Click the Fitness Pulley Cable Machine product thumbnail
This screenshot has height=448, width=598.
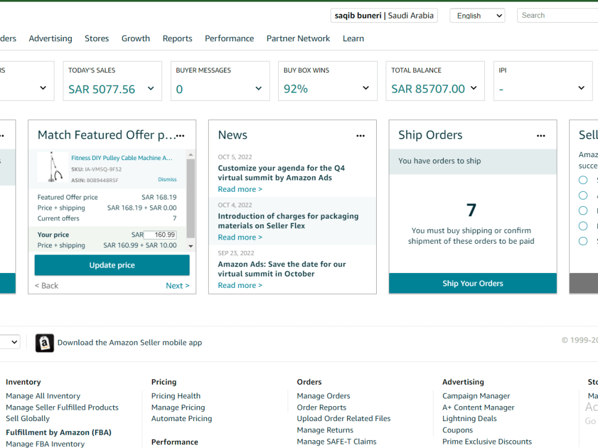point(53,167)
